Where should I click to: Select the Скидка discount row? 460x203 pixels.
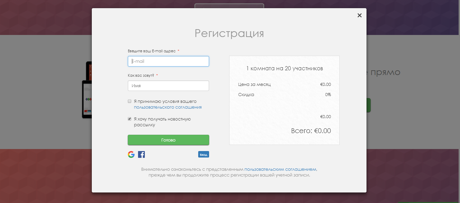pos(284,95)
